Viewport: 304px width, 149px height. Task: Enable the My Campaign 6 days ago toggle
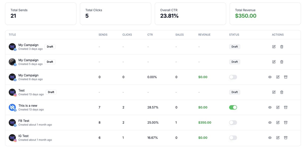click(x=233, y=77)
